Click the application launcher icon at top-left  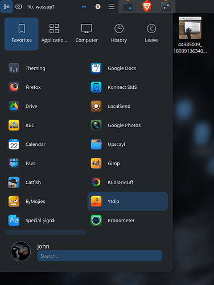(6, 7)
